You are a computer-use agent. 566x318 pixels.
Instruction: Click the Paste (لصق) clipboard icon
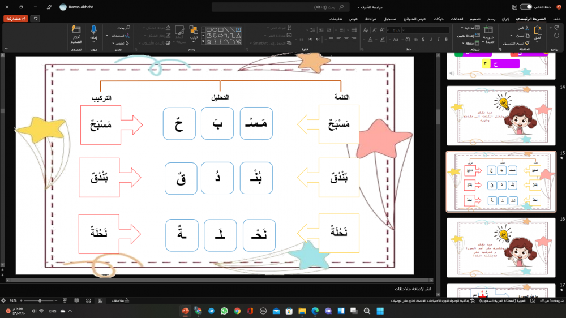point(538,31)
